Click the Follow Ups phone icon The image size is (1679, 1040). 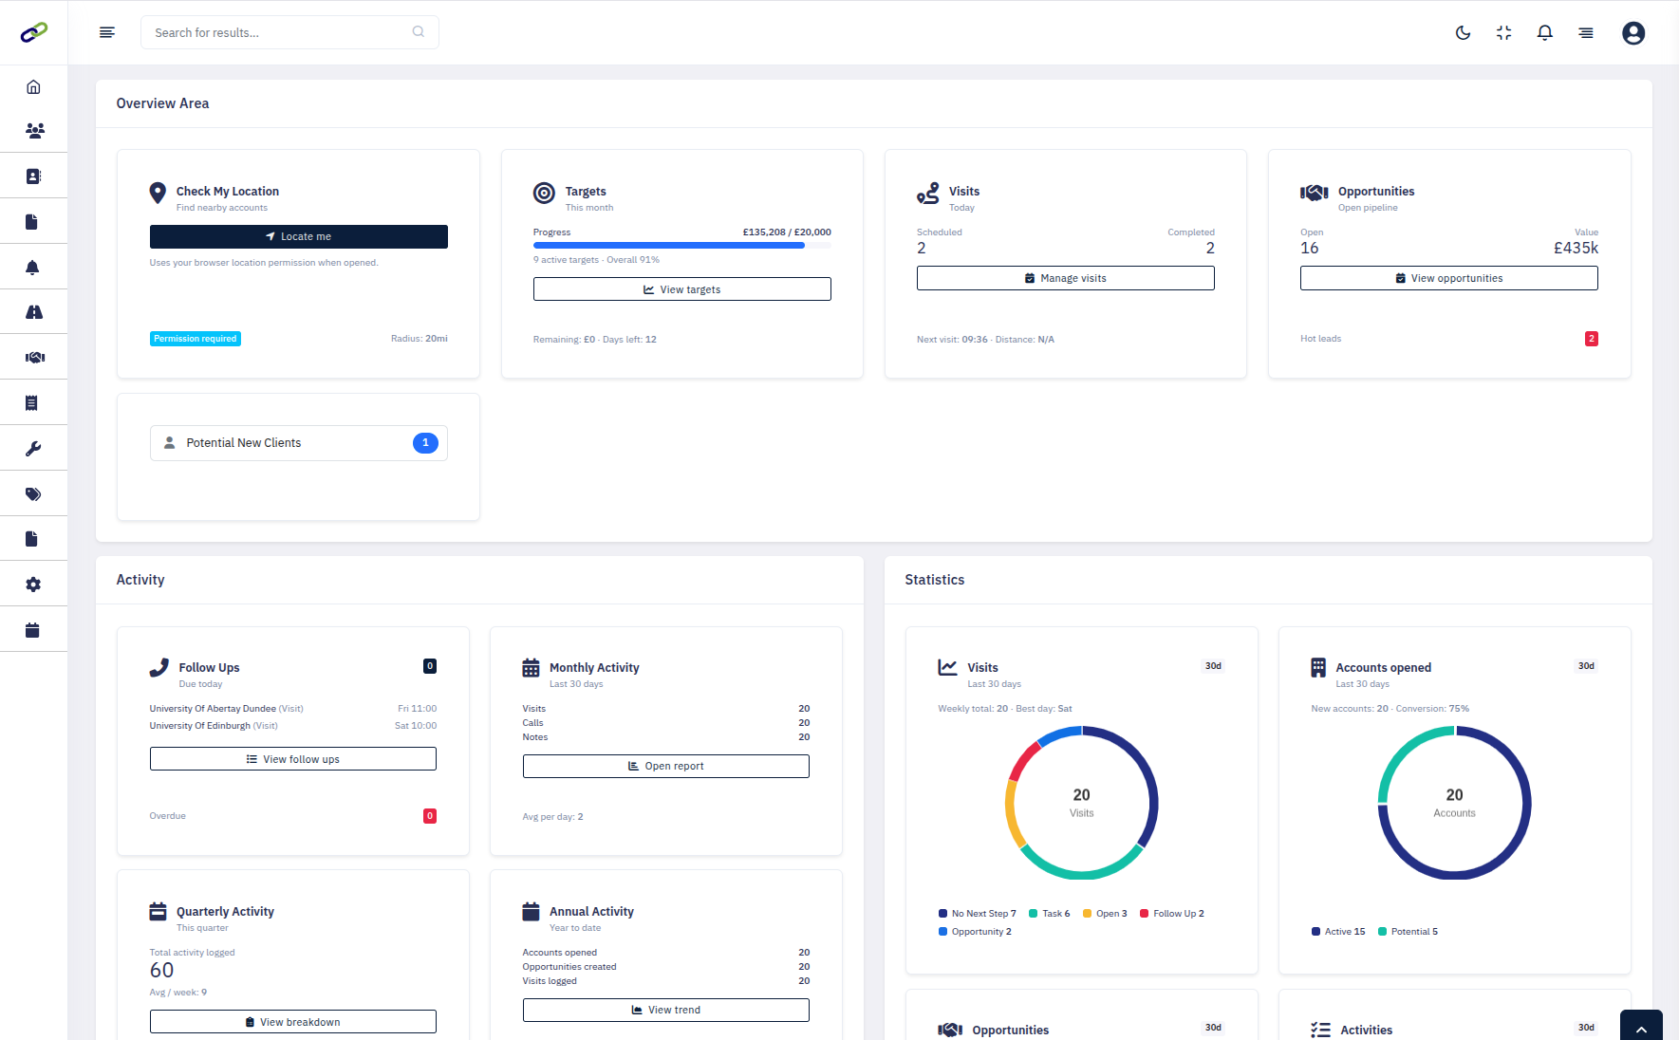click(x=159, y=668)
